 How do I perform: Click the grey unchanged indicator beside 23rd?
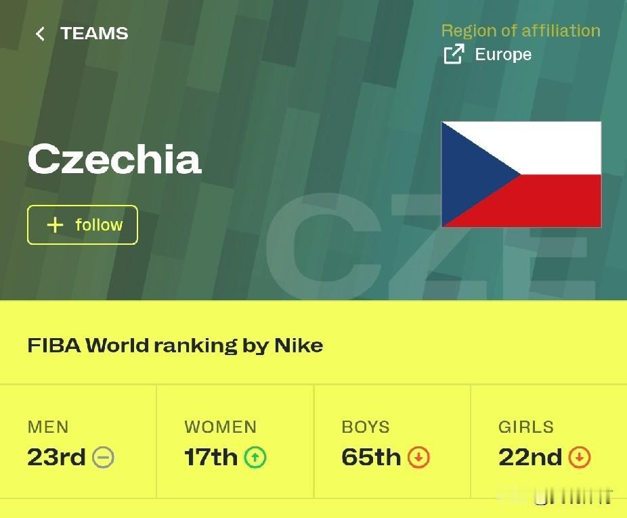click(103, 458)
